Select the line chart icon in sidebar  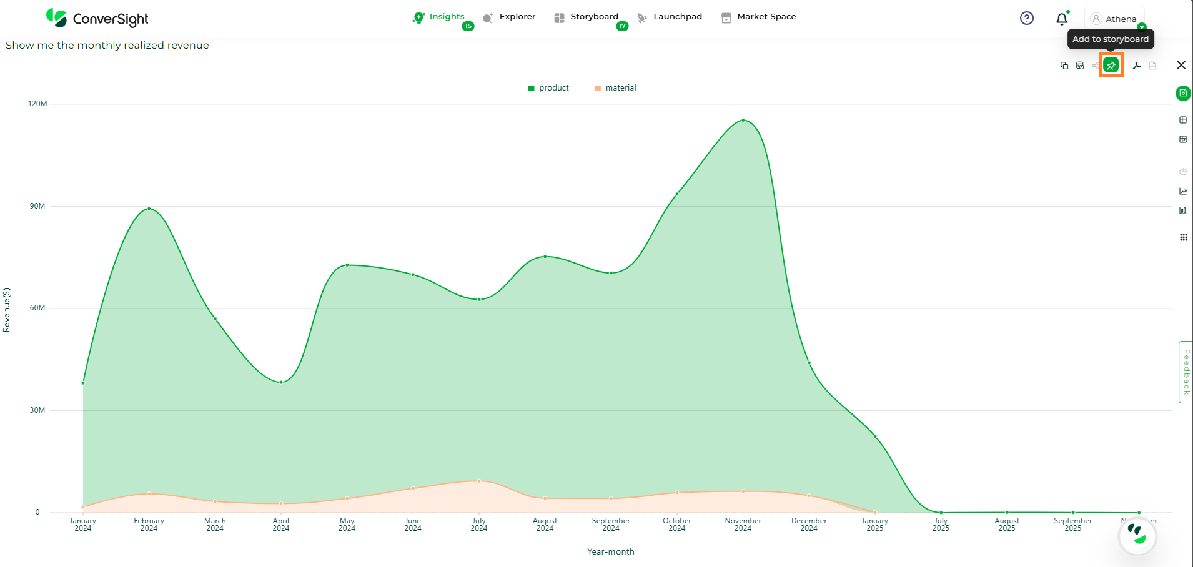[1183, 192]
